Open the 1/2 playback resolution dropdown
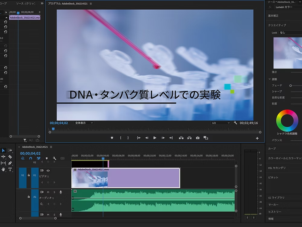 coord(221,123)
